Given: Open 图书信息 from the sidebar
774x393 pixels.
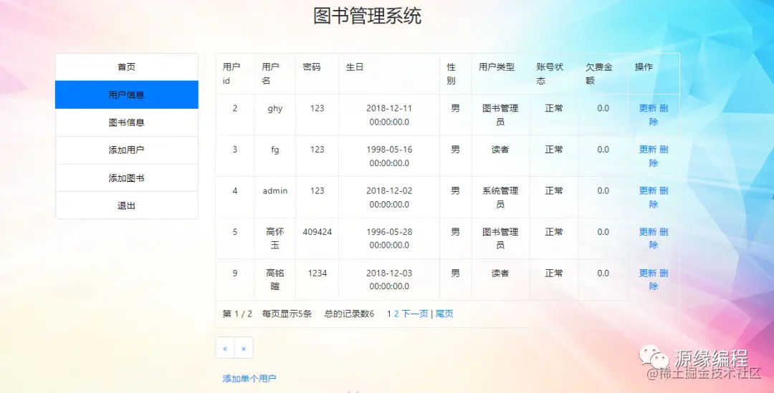Looking at the screenshot, I should tap(126, 122).
